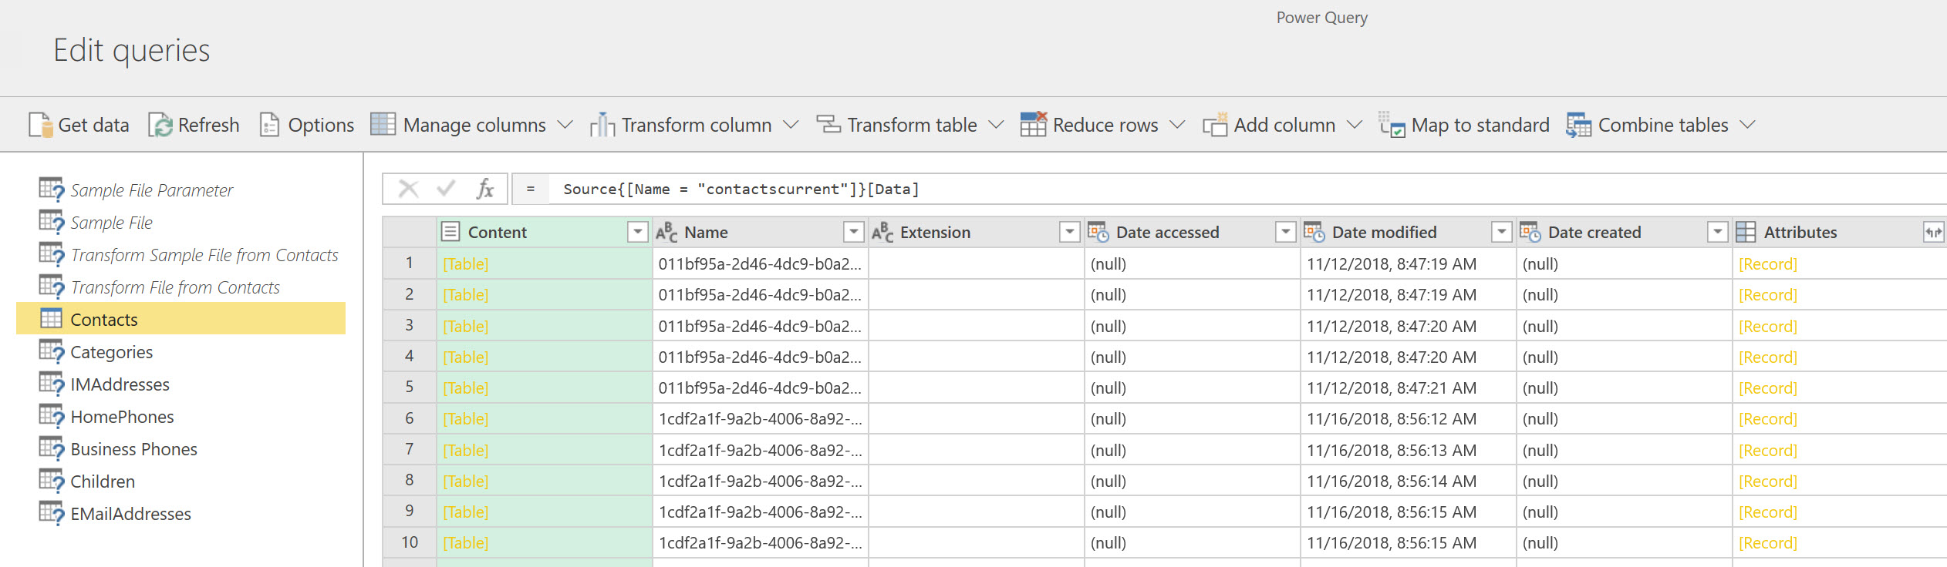
Task: Click the Get data button label
Action: point(93,125)
